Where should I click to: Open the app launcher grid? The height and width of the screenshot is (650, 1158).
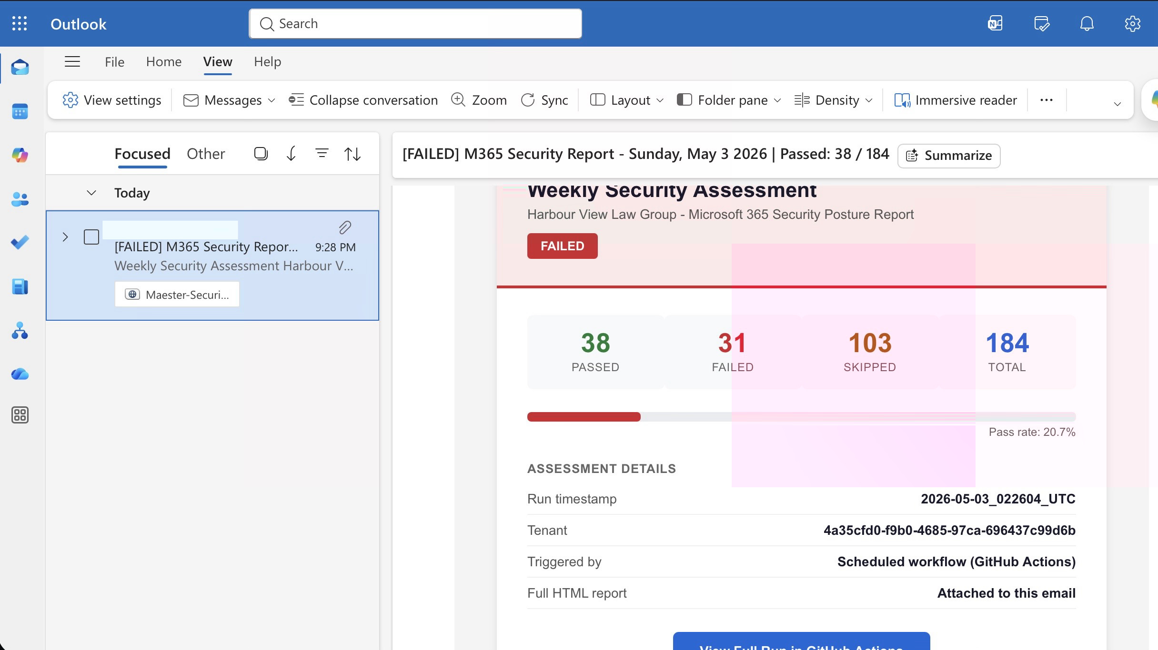coord(20,23)
